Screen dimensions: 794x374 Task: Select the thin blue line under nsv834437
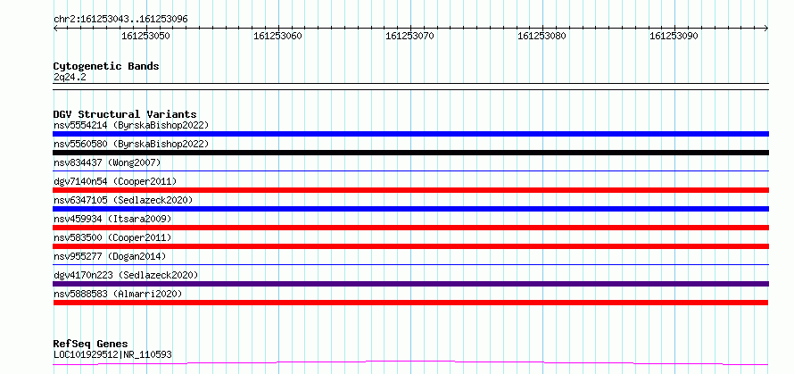pyautogui.click(x=410, y=171)
